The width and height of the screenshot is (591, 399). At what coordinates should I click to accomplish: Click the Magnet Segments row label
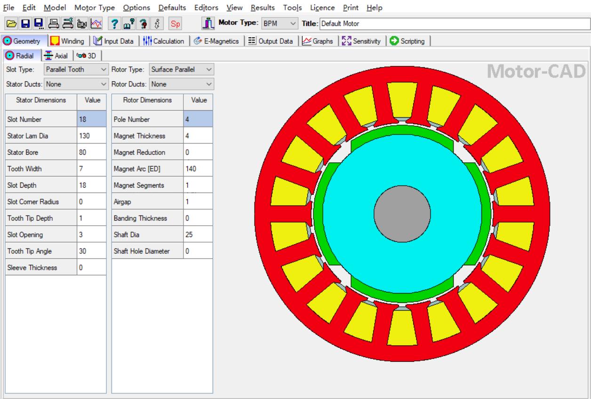(x=147, y=185)
